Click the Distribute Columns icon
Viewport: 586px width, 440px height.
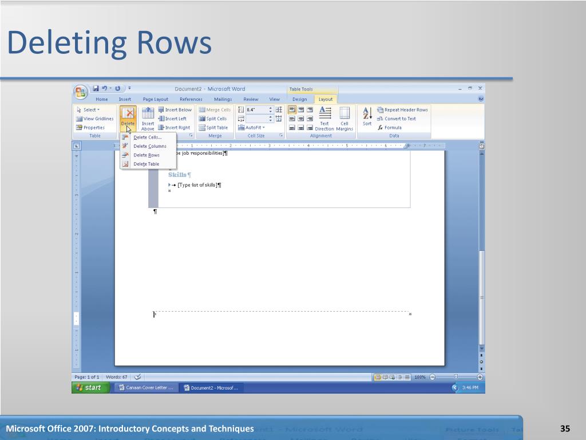point(279,119)
